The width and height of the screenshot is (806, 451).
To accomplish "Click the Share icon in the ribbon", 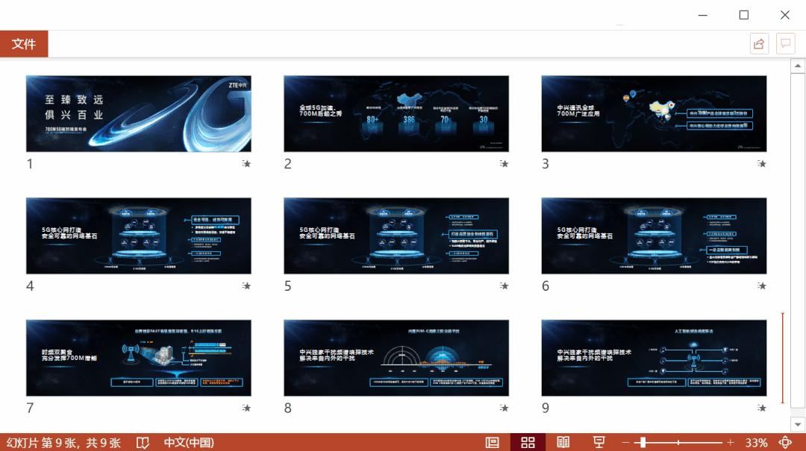I will pos(759,44).
